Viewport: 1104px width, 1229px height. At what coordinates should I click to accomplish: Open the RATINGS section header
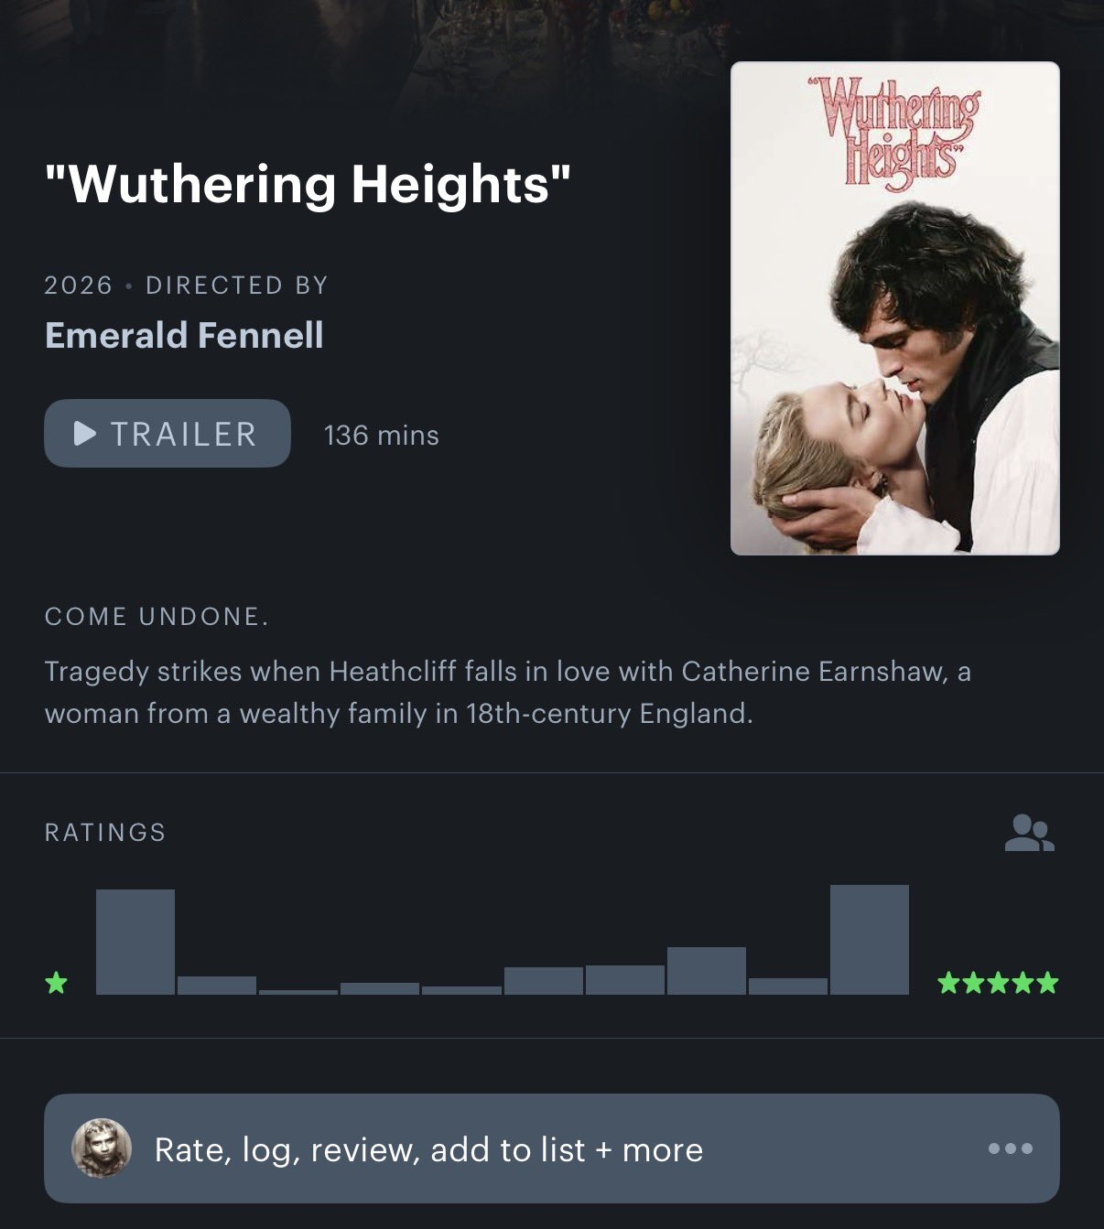pos(105,832)
